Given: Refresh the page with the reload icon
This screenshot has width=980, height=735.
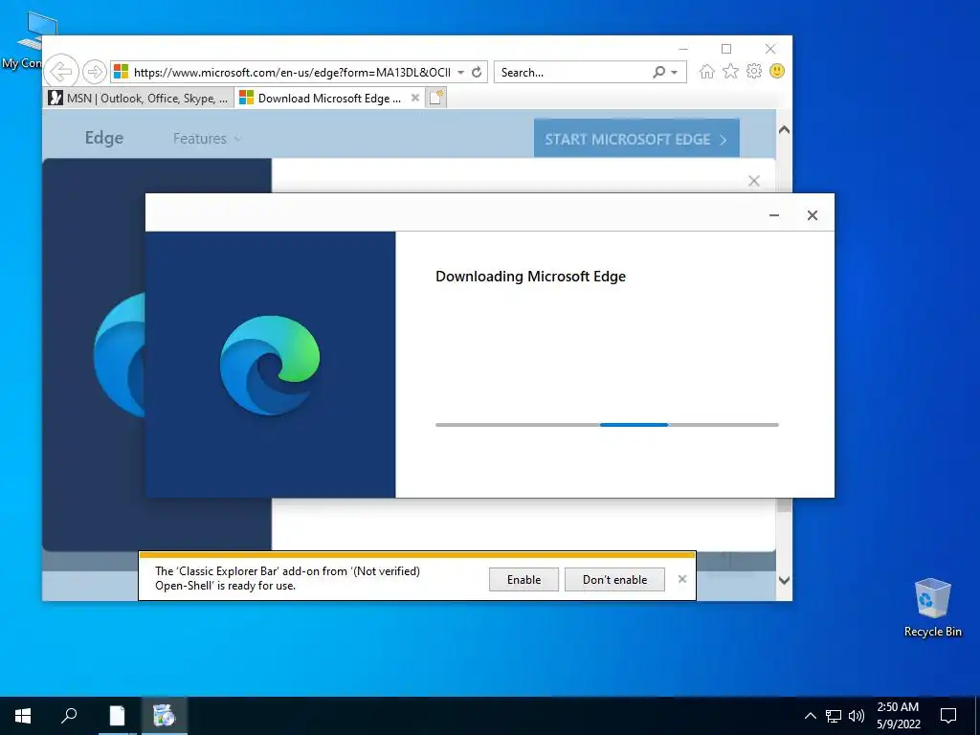Looking at the screenshot, I should (x=477, y=72).
